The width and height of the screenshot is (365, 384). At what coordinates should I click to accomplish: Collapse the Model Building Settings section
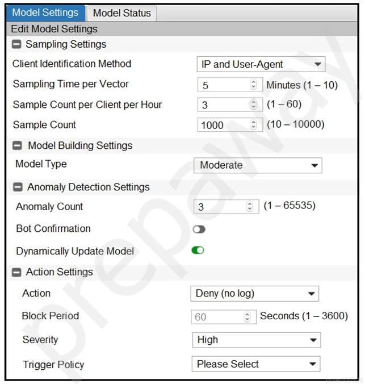click(18, 145)
